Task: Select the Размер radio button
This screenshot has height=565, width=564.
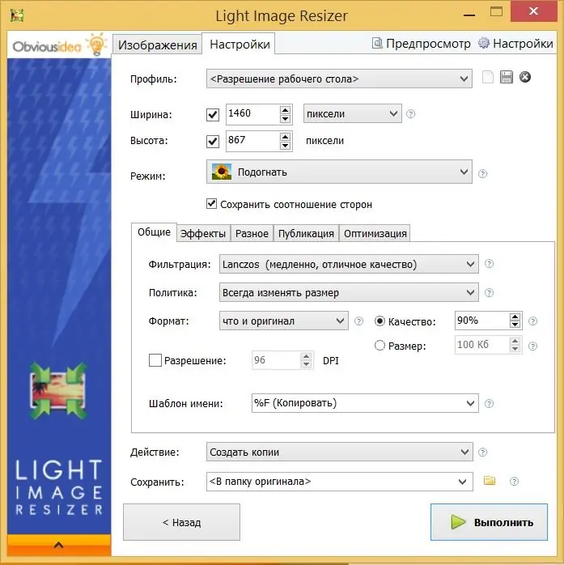Action: (x=380, y=346)
